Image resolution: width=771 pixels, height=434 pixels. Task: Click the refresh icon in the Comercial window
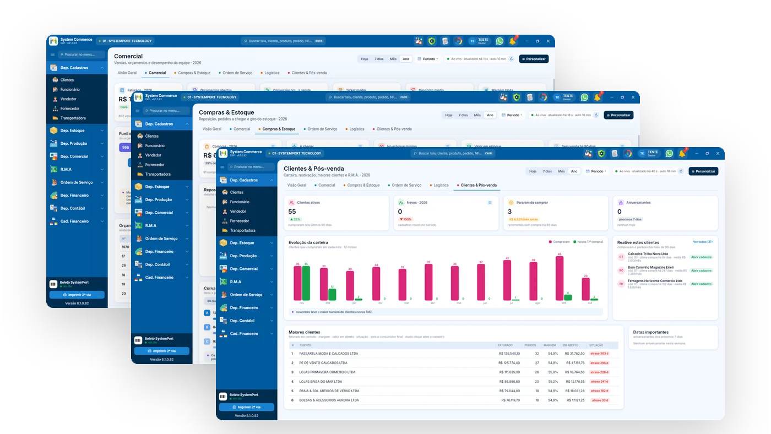point(511,59)
